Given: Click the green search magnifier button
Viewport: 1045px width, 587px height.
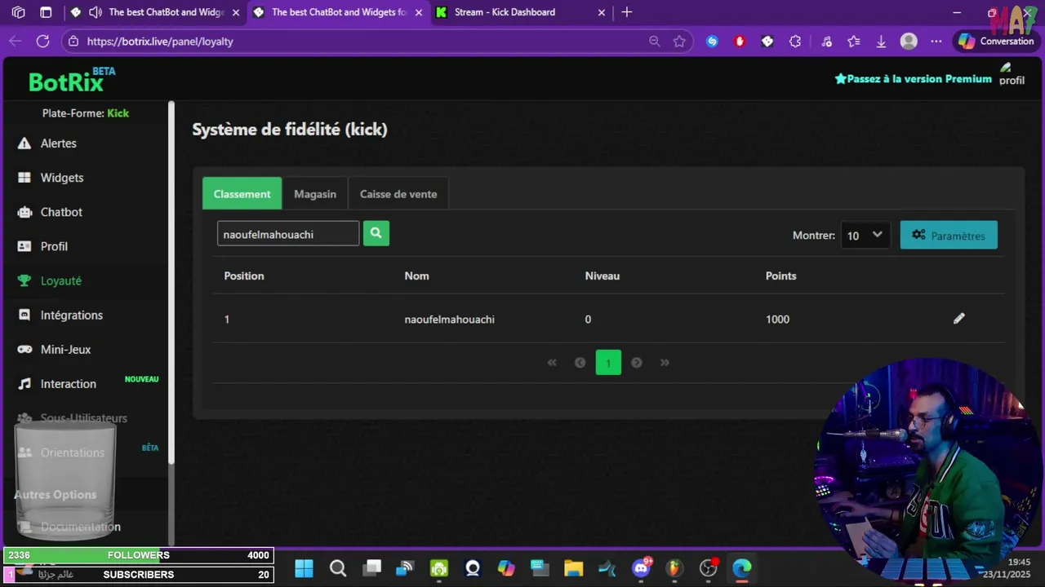Looking at the screenshot, I should tap(376, 233).
